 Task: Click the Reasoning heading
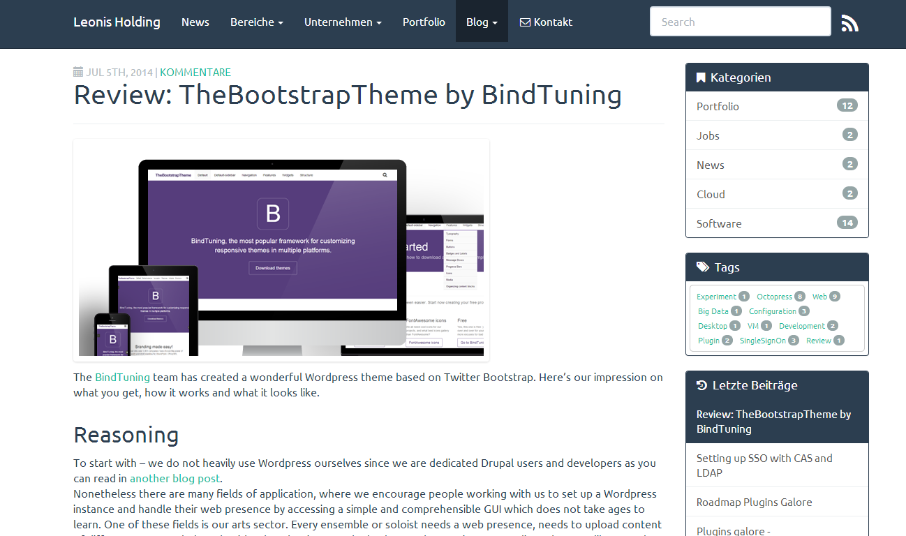pos(126,435)
